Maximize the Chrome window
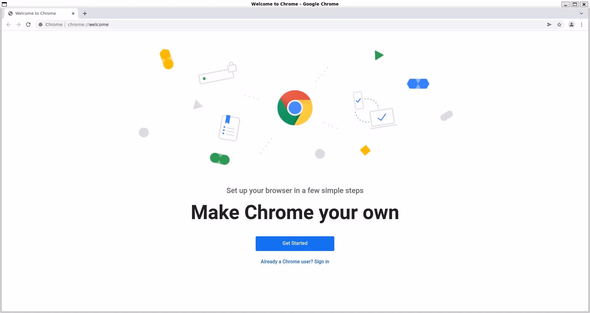This screenshot has width=590, height=313. point(575,4)
